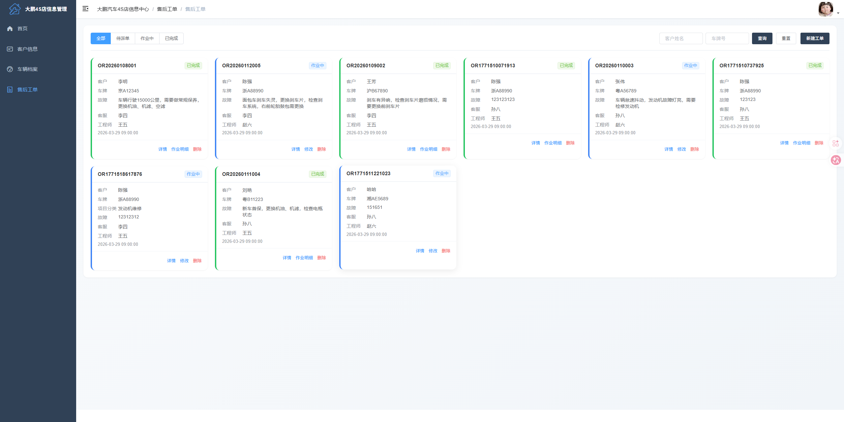The image size is (844, 422).
Task: Click customer name 刘艳
Action: point(247,190)
